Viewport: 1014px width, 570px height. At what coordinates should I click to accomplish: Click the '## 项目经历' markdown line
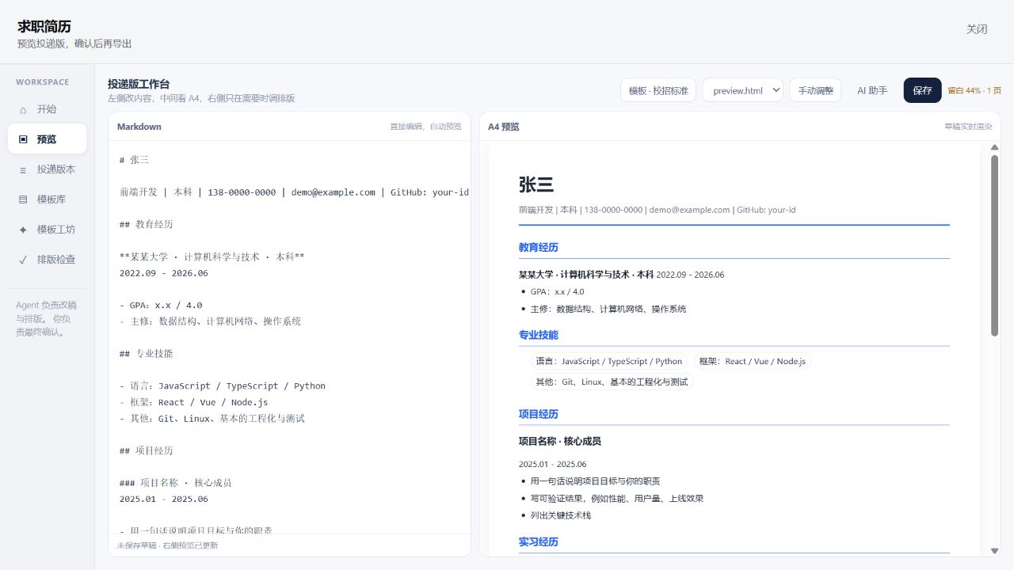coord(147,450)
